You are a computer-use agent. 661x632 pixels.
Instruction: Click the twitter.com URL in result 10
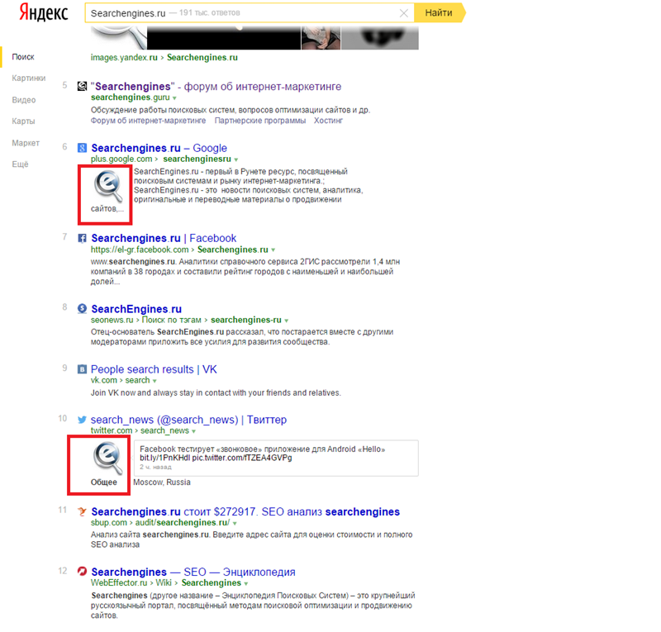coord(112,430)
